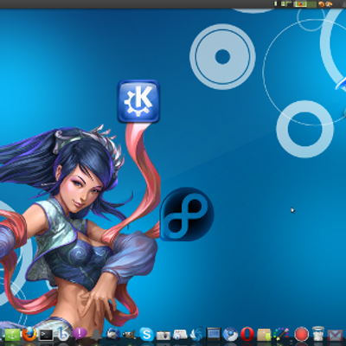Screen dimensions: 346x346
Task: Open the dock icon right of the camera
Action: pyautogui.click(x=180, y=335)
